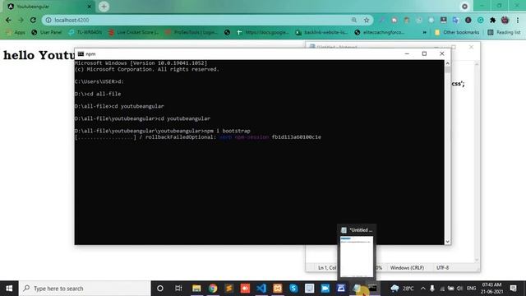
Task: Expand the hidden bookmarks chevron
Action: coord(424,32)
